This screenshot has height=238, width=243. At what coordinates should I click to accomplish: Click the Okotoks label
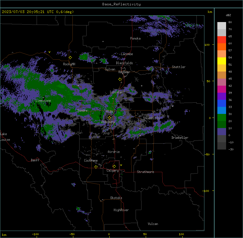click(x=116, y=198)
